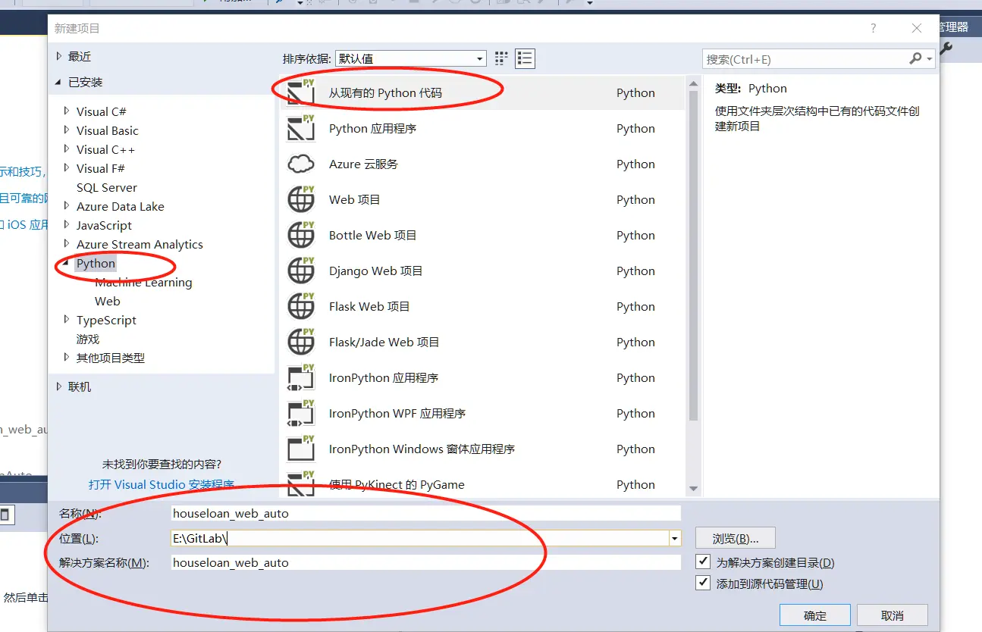This screenshot has height=632, width=982.
Task: Select the 使用 PyKinect 的 PyGame template
Action: [x=482, y=483]
